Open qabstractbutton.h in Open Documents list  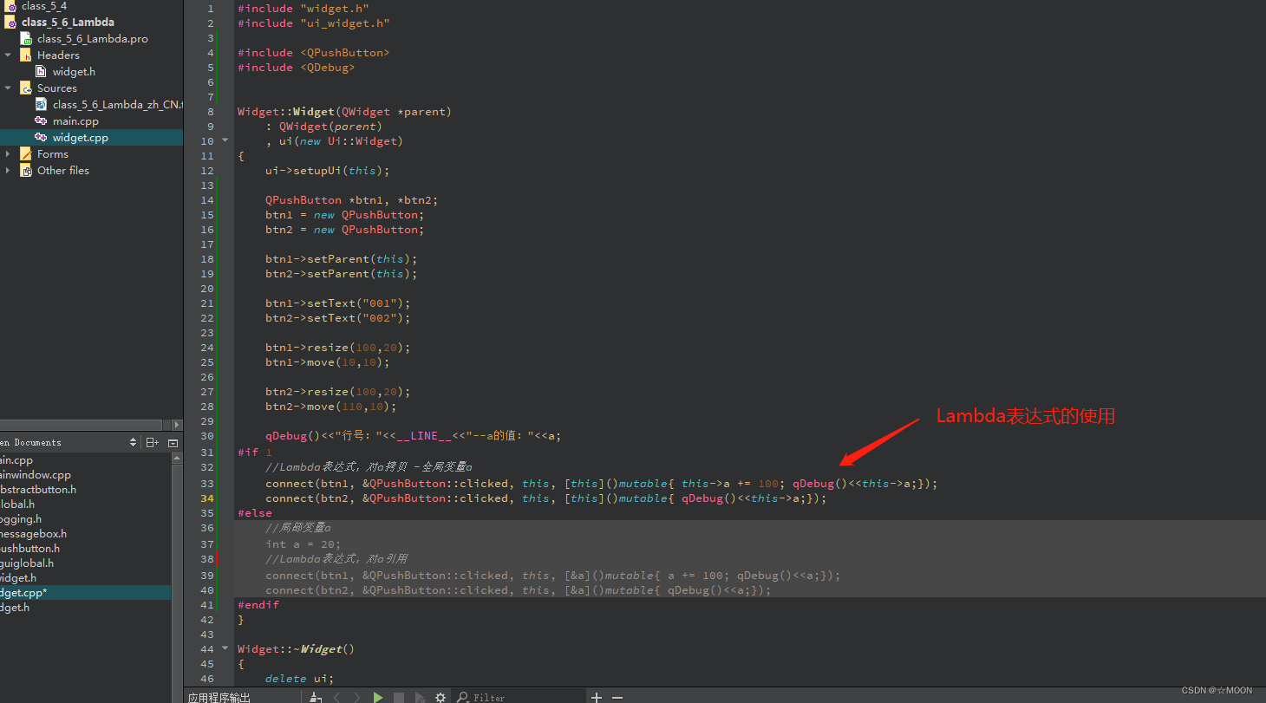click(x=37, y=490)
